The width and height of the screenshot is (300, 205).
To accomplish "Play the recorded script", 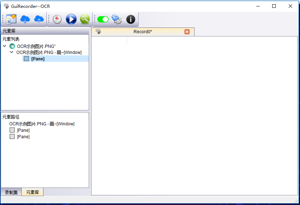I will click(x=71, y=19).
